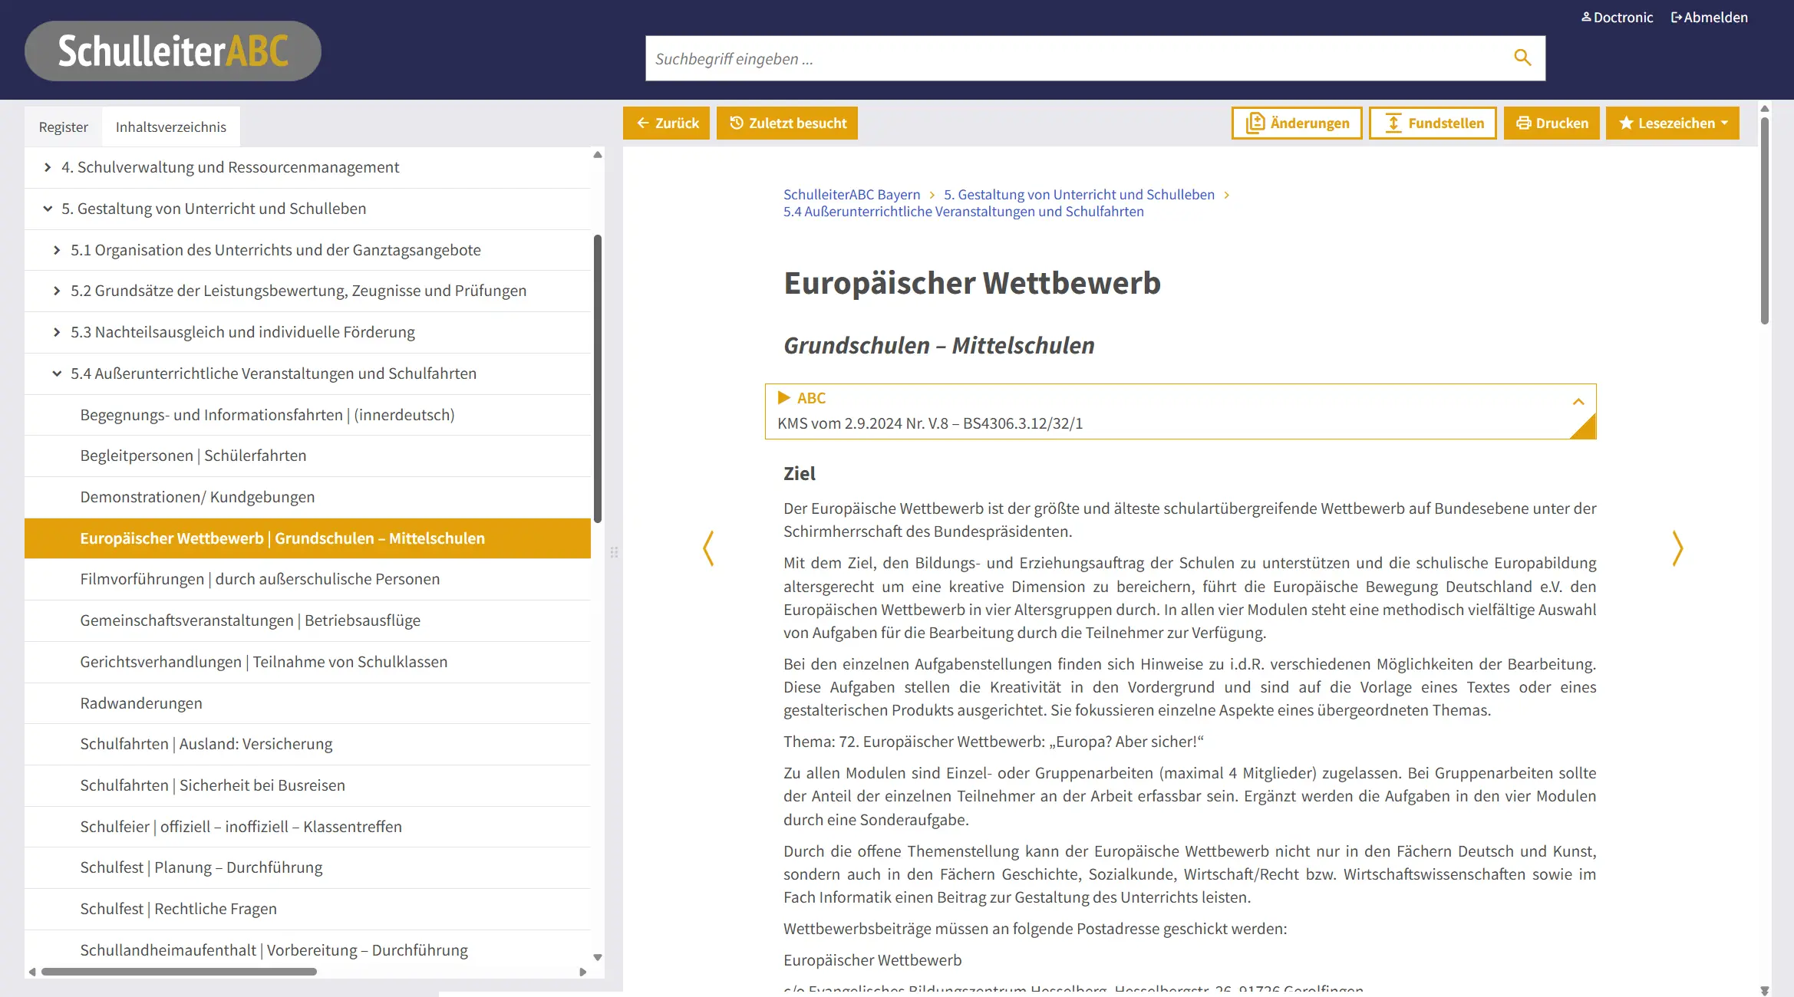This screenshot has height=997, width=1794.
Task: Expand 5.3 Nachteilsausgleich chevron
Action: [x=57, y=332]
